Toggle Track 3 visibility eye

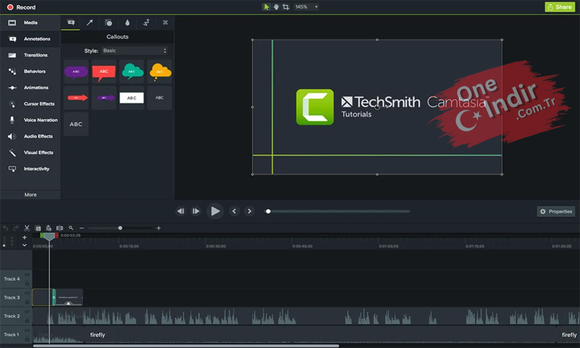[x=27, y=293]
